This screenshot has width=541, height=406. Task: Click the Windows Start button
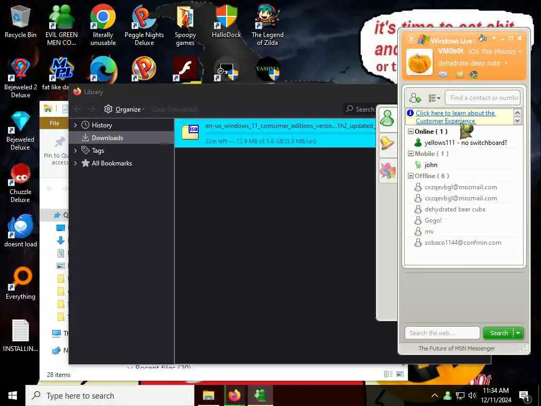(x=13, y=395)
